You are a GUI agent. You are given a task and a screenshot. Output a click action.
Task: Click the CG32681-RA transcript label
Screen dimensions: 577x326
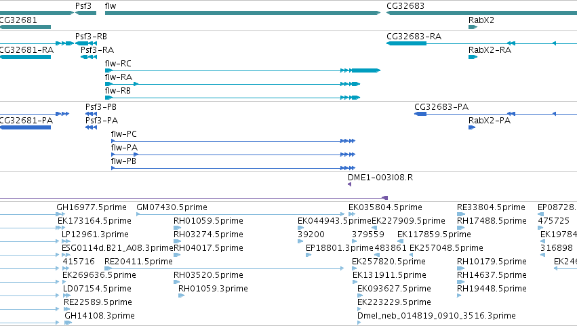(26, 50)
